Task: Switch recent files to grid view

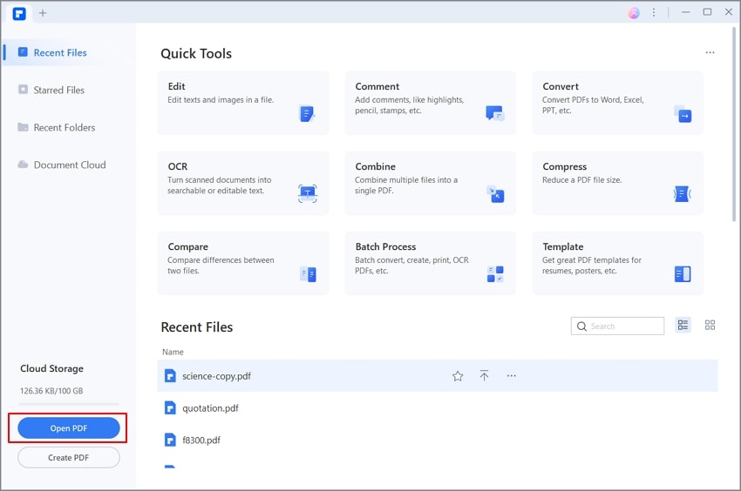Action: point(710,326)
